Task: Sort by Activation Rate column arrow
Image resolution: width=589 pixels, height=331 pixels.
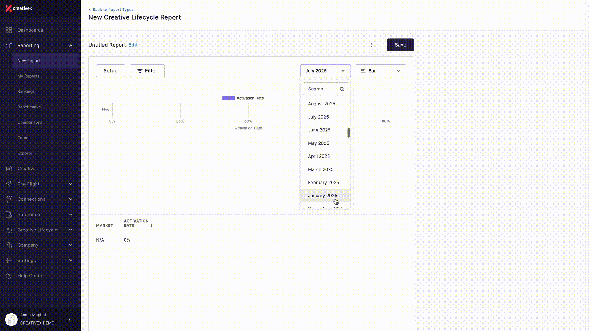Action: pos(152,226)
